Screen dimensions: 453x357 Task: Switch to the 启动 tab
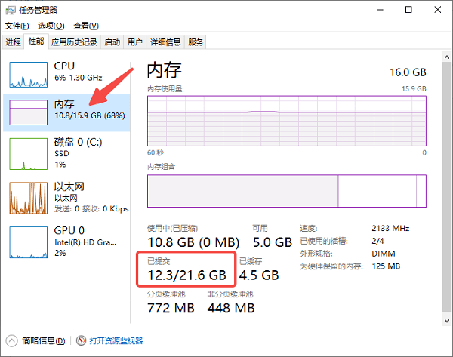(x=112, y=42)
